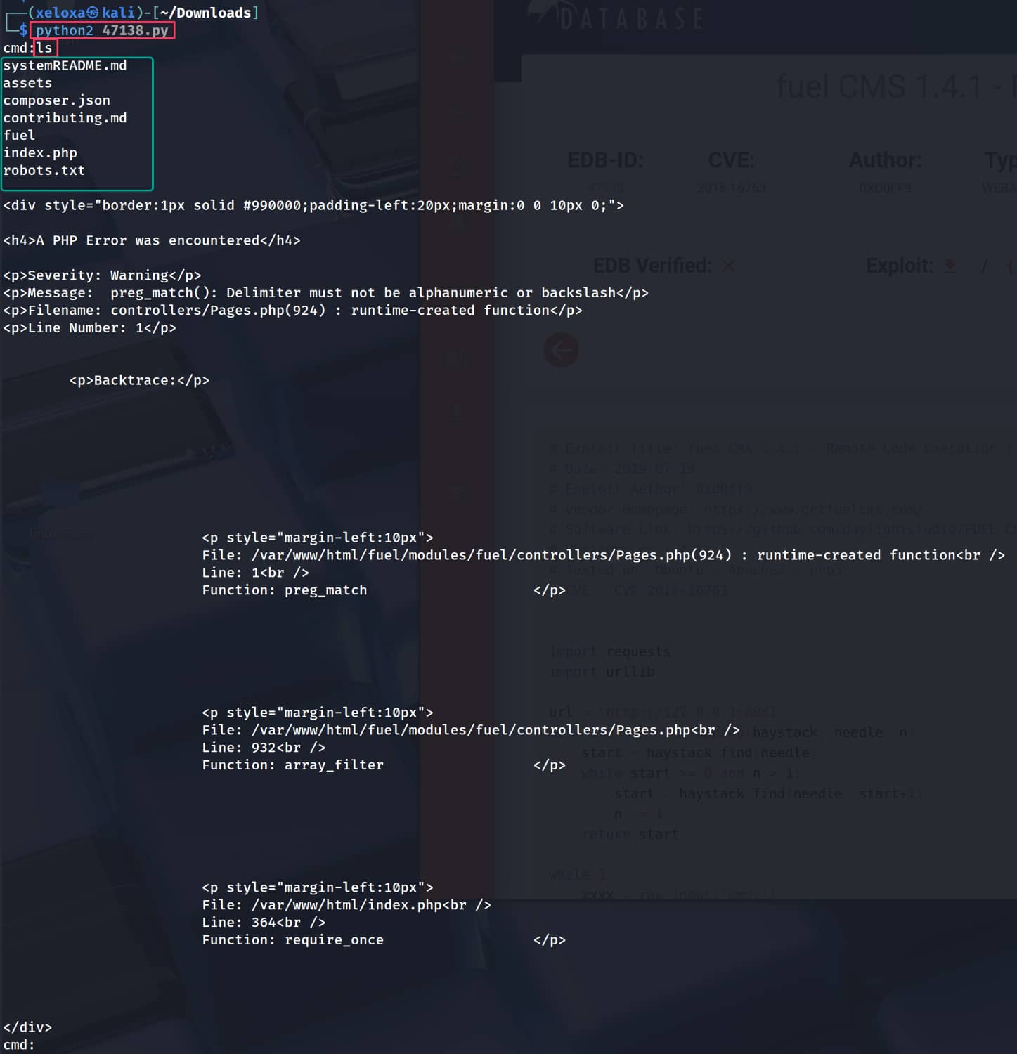Click the ls command after cmd:
Screen dimensions: 1017x1054
44,48
